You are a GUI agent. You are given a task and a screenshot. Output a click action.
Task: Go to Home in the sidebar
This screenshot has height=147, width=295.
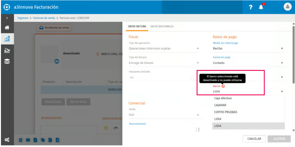[x=7, y=28]
